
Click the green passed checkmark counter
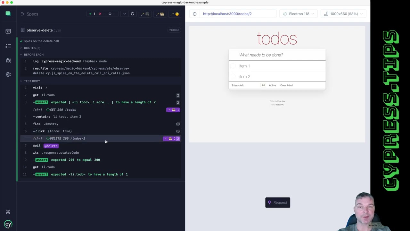(x=92, y=14)
